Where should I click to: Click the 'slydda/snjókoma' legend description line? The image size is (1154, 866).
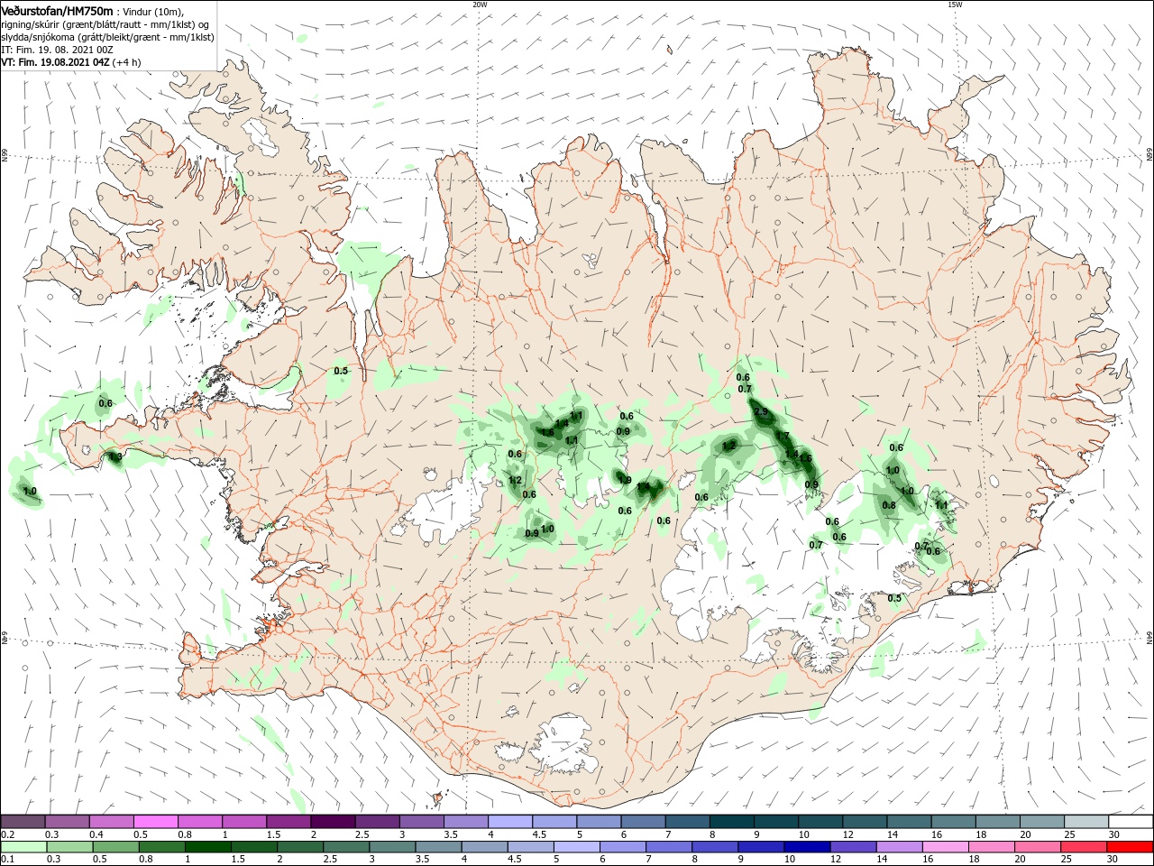[107, 37]
